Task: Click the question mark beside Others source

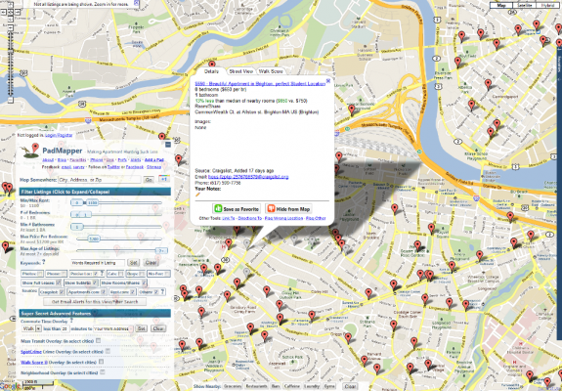Action: click(162, 292)
